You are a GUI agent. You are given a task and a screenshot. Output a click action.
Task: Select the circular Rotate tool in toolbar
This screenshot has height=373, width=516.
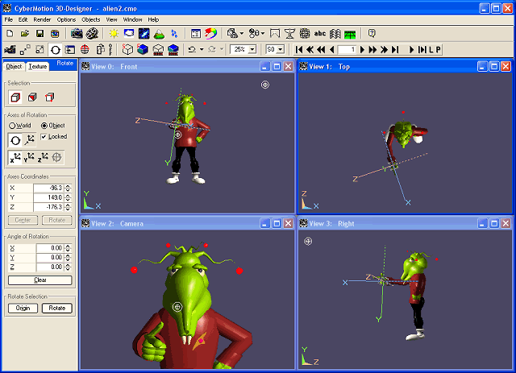(56, 50)
